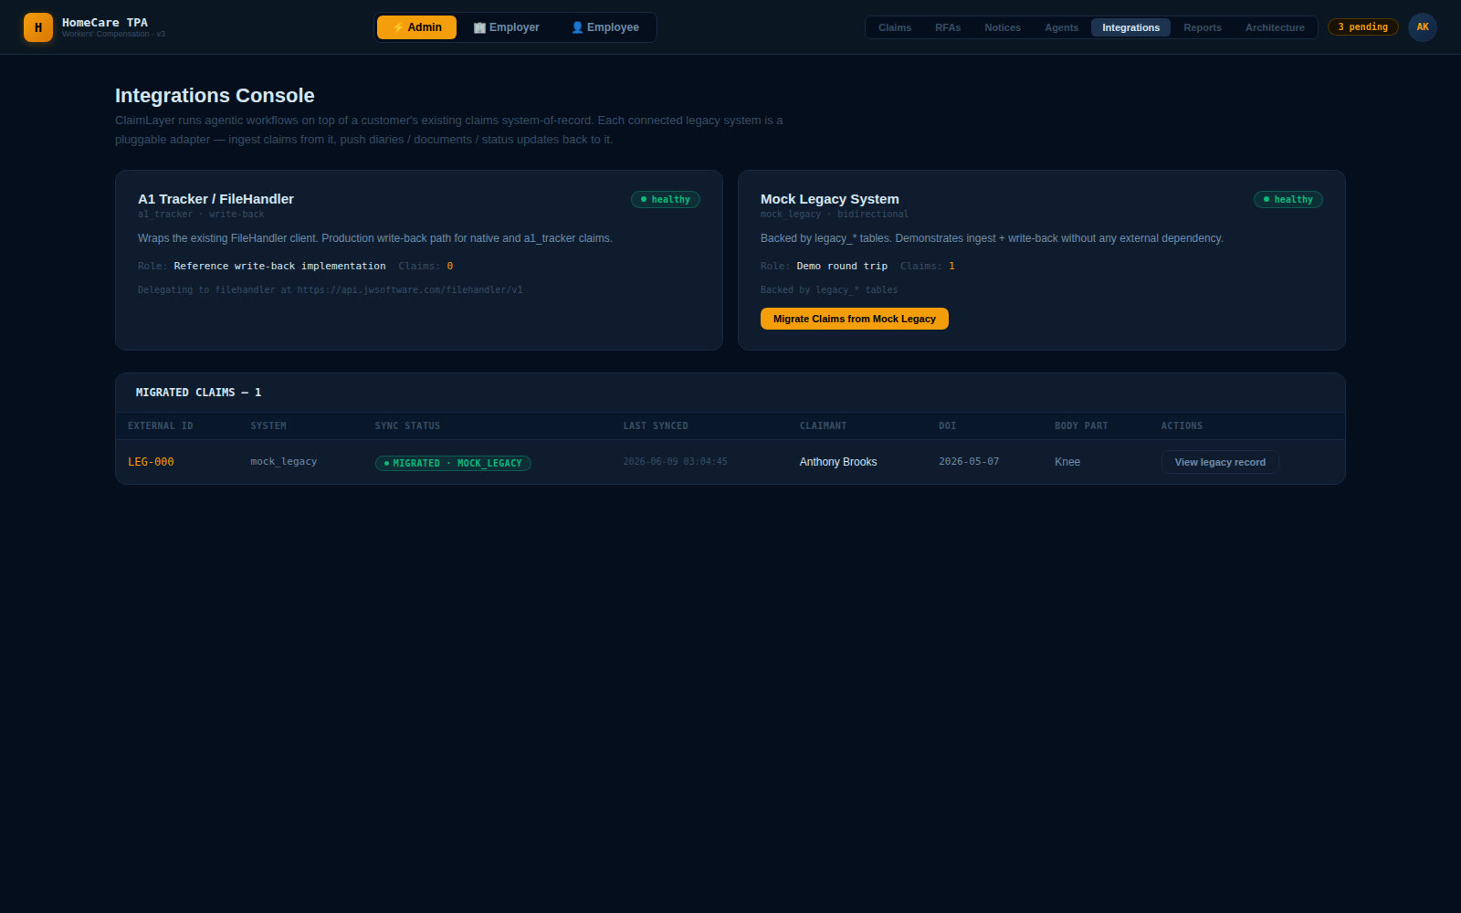Viewport: 1461px width, 913px height.
Task: Click the Mock Legacy System healthy badge
Action: pyautogui.click(x=1288, y=199)
